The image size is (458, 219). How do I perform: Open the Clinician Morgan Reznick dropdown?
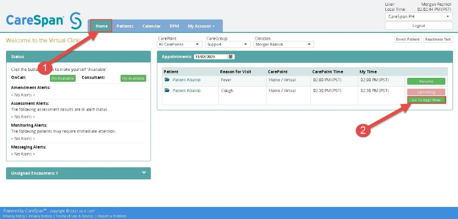tap(284, 44)
